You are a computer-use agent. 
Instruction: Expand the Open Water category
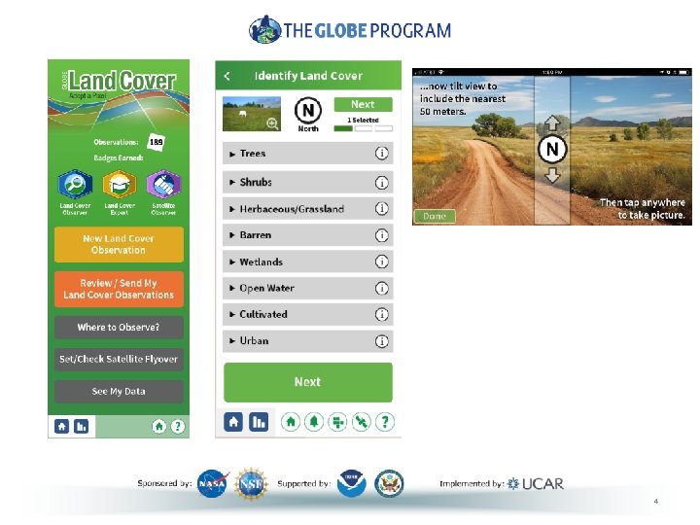click(307, 288)
